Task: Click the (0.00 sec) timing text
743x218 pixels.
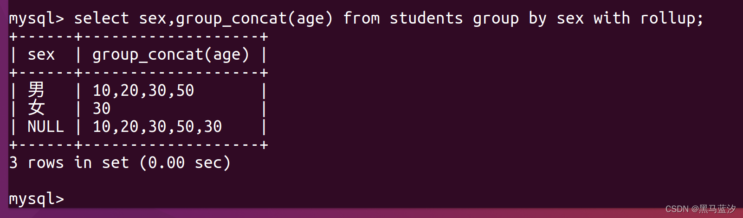Action: tap(185, 162)
